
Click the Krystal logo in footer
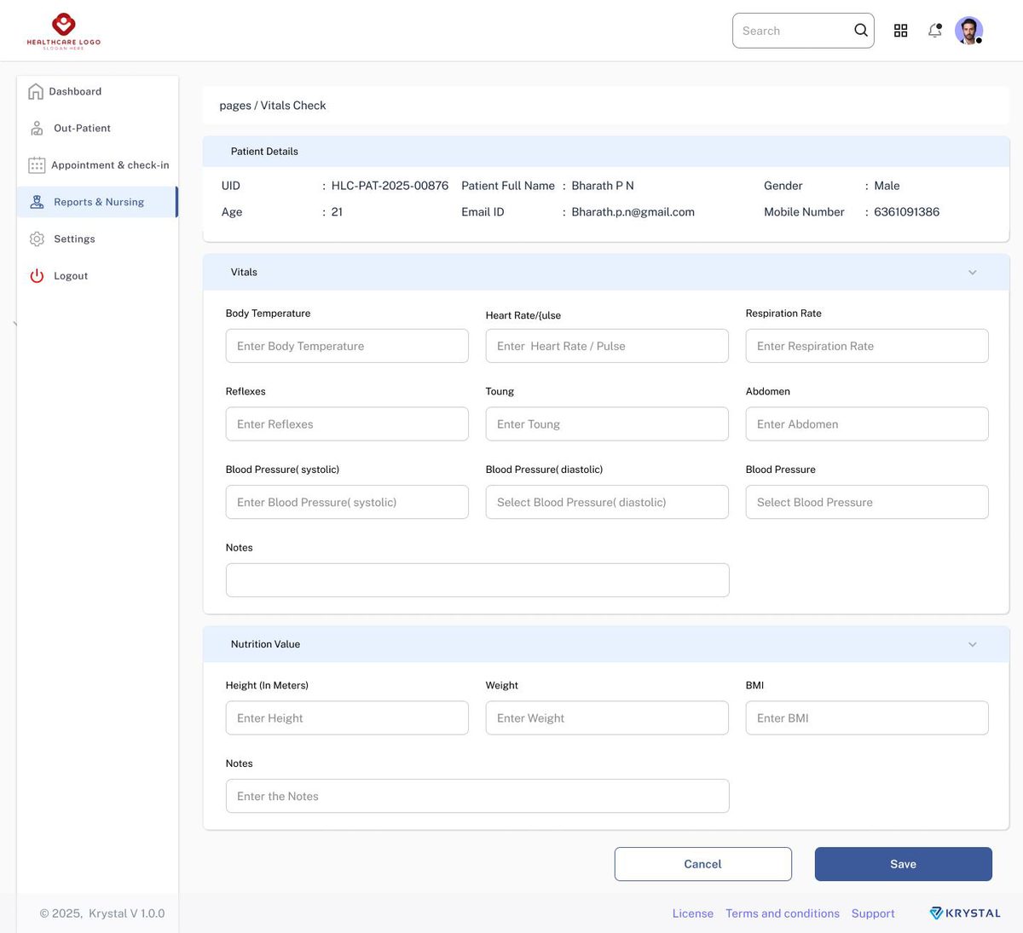click(965, 913)
